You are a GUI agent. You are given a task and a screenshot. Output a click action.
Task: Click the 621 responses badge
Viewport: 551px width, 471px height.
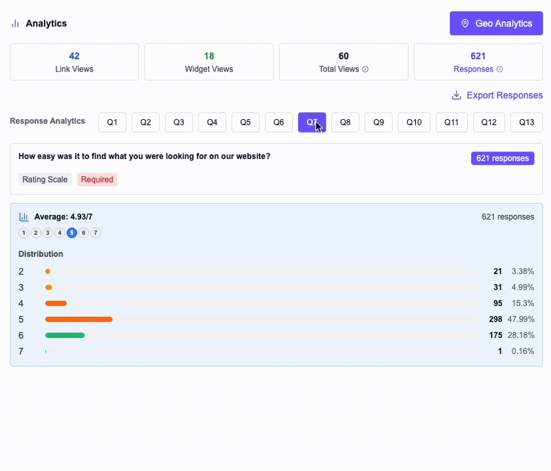(502, 158)
